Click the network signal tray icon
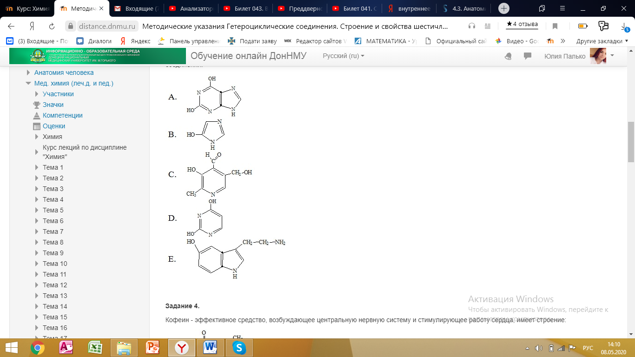Viewport: 635px width, 357px height. (x=561, y=348)
